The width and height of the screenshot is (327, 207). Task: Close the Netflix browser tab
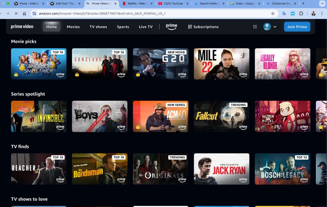[x=151, y=3]
